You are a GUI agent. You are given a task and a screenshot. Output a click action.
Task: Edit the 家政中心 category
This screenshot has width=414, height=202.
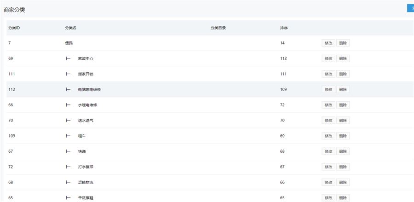pyautogui.click(x=328, y=58)
